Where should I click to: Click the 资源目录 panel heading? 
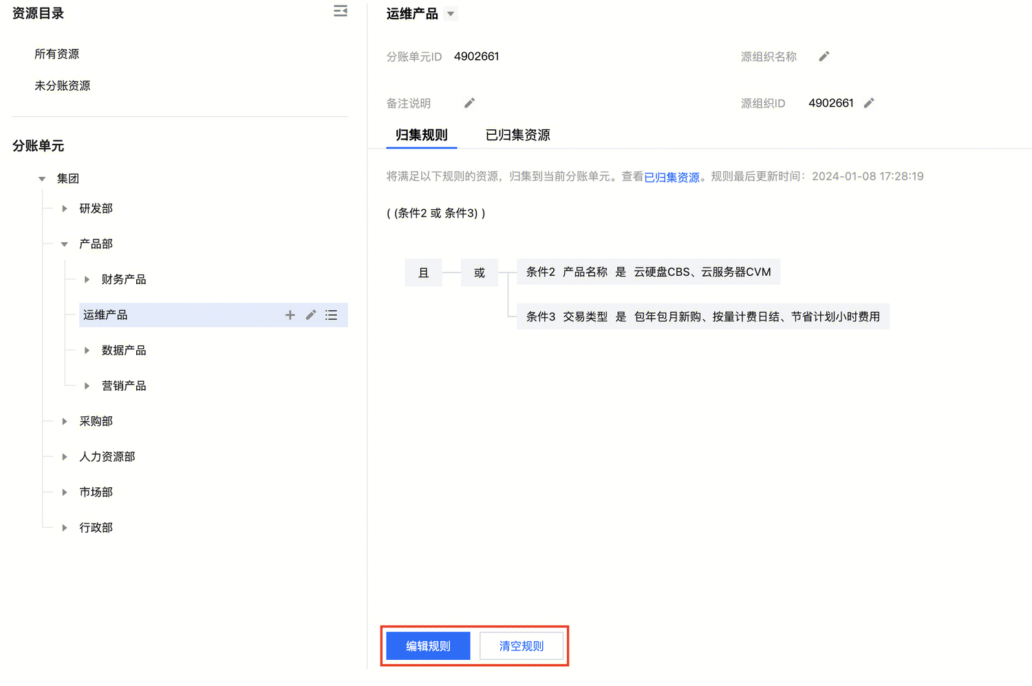39,13
